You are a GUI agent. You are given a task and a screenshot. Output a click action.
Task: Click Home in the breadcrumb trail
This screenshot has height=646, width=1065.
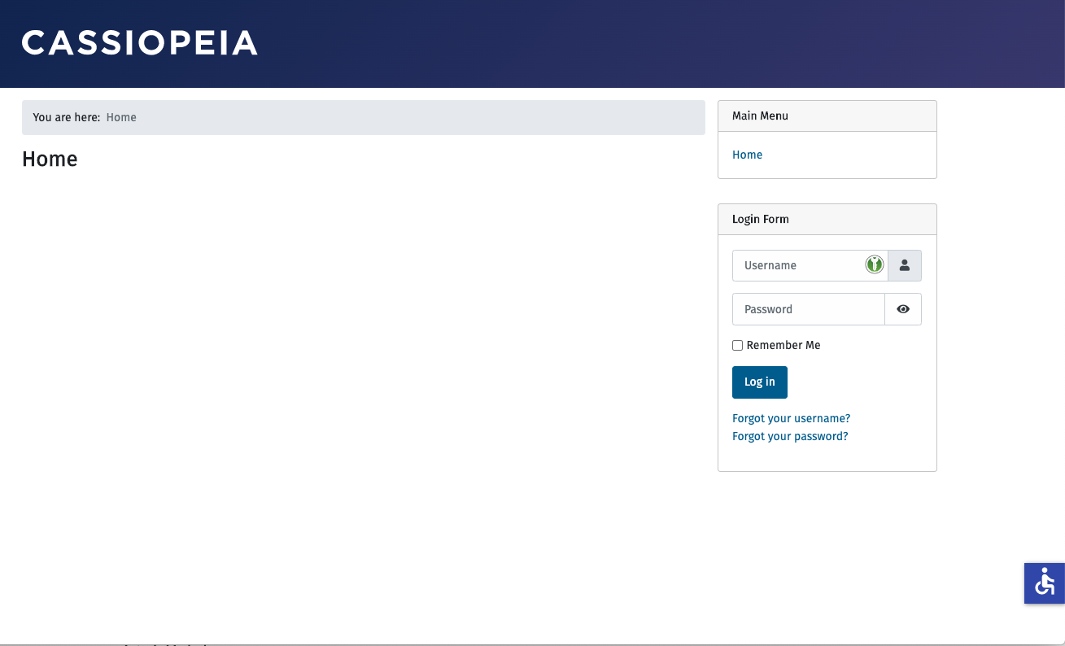(121, 117)
